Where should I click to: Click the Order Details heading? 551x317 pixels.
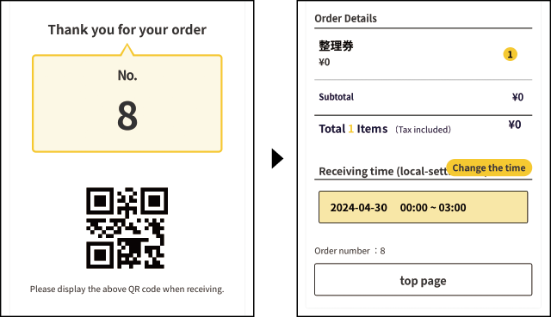(345, 18)
